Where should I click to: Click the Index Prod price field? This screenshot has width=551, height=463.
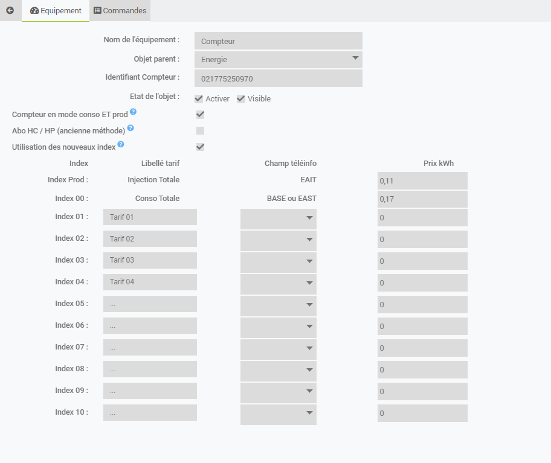(x=422, y=180)
